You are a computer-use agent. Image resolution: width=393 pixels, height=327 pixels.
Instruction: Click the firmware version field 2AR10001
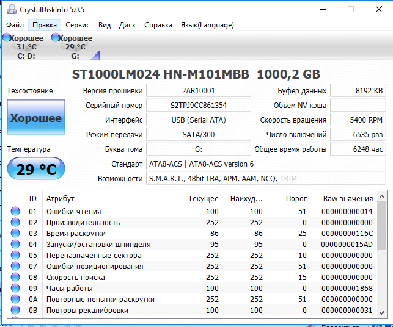click(199, 90)
